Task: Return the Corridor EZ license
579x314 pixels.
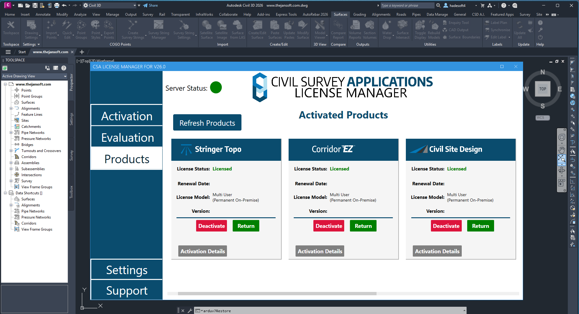Action: (x=363, y=226)
